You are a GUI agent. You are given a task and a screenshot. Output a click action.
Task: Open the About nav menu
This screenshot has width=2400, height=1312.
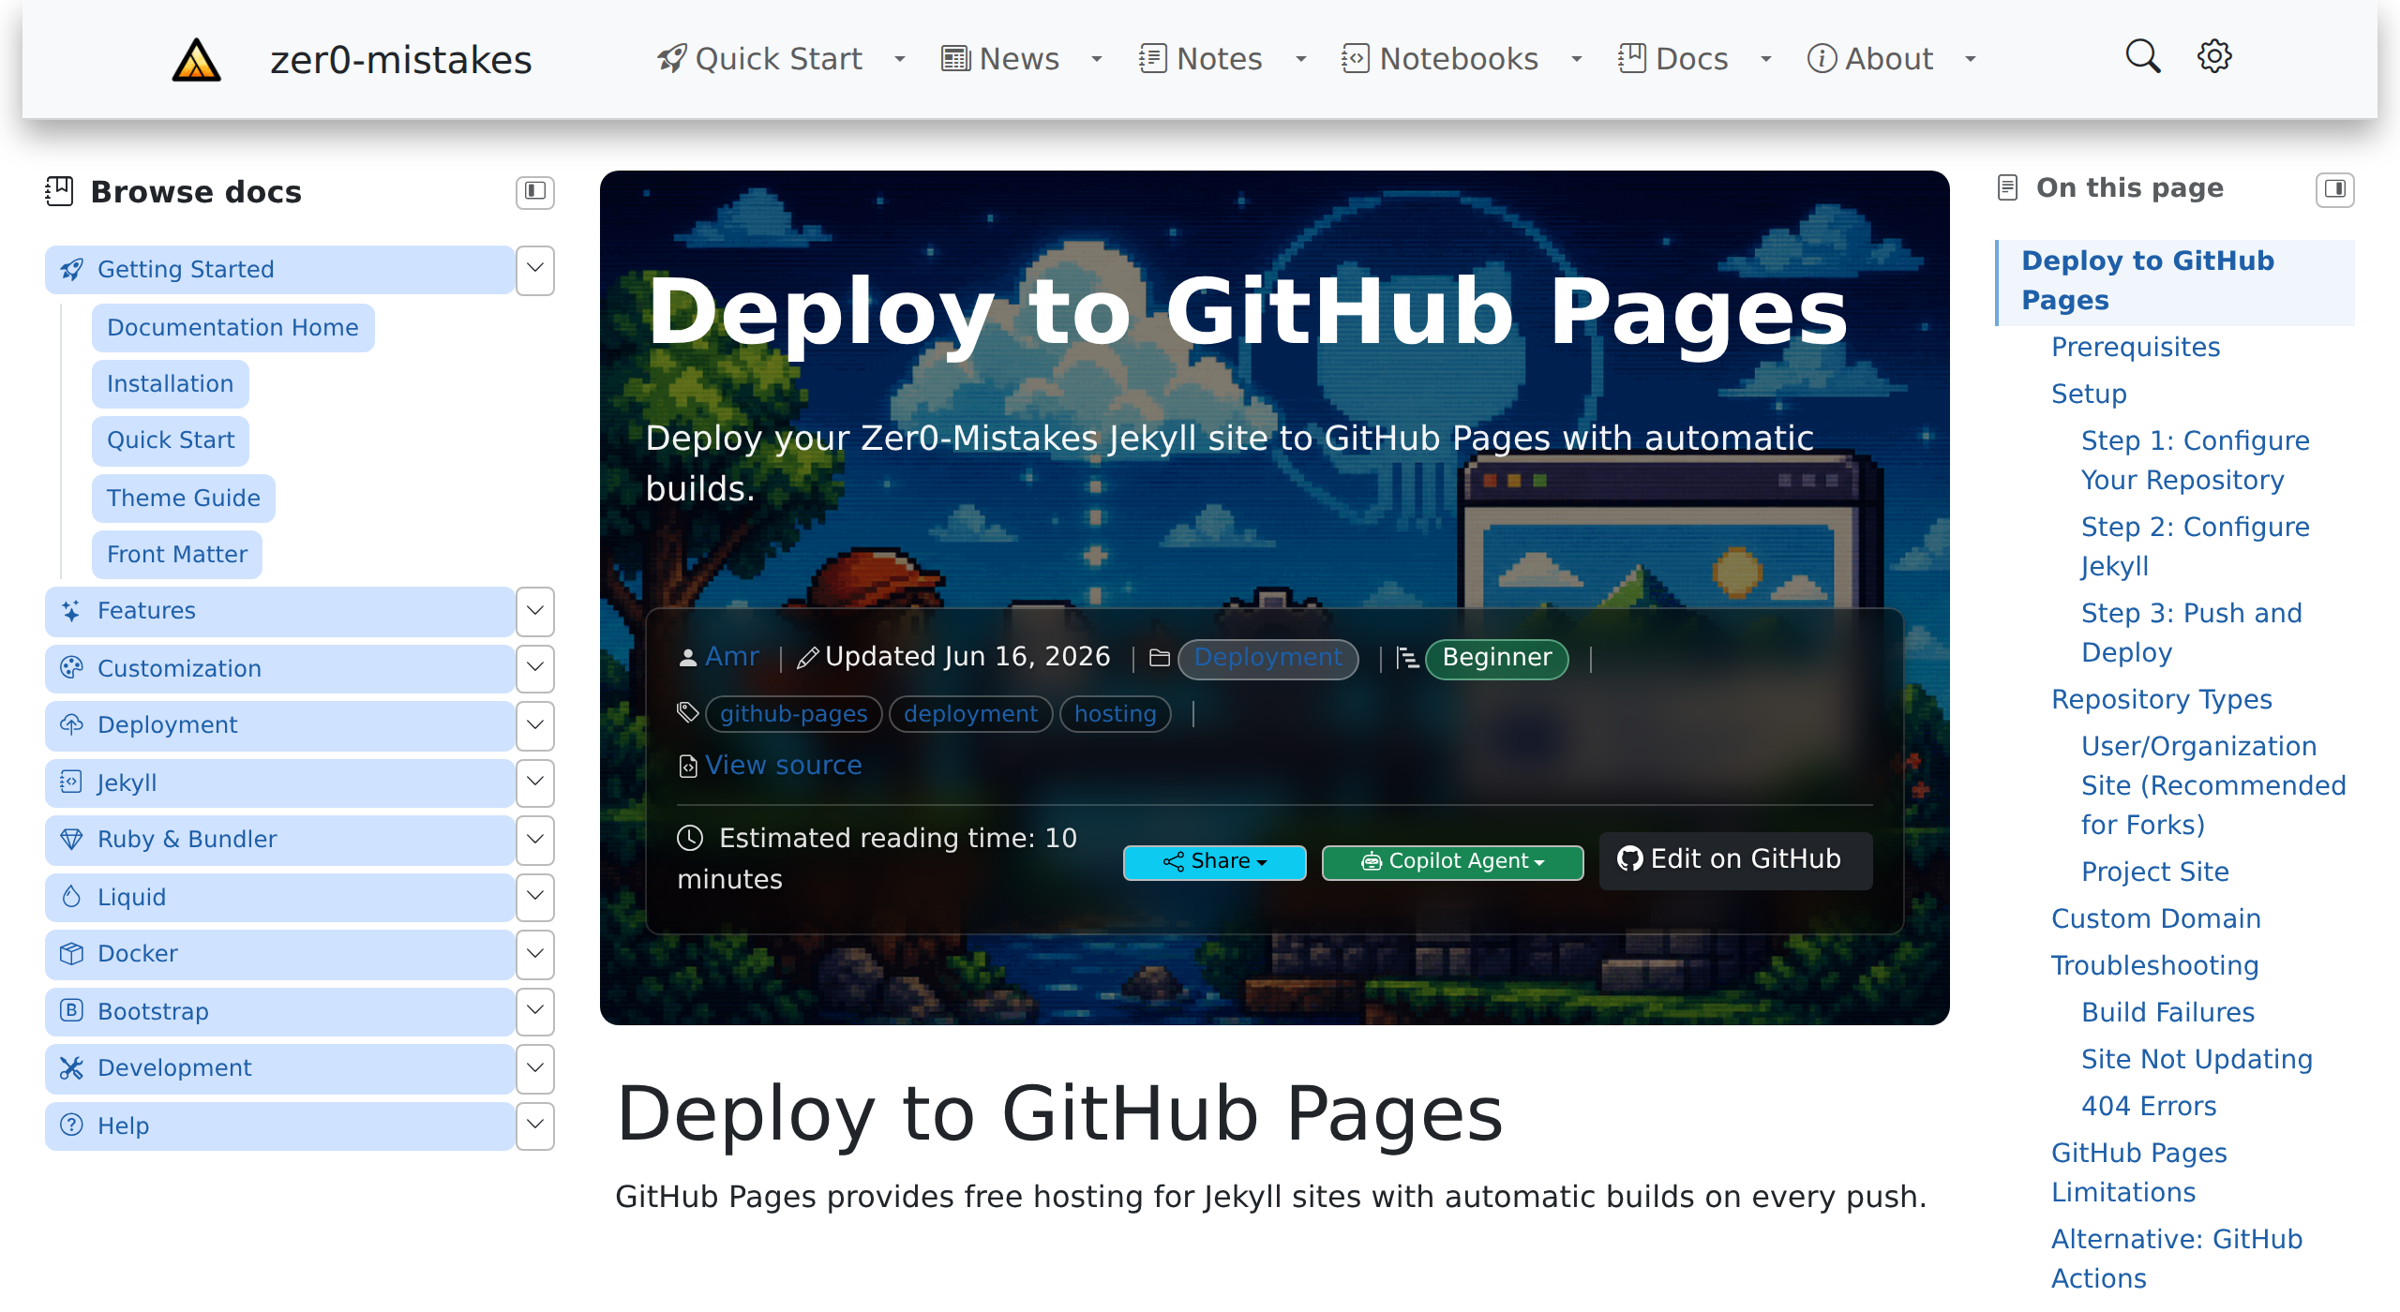[x=1870, y=59]
